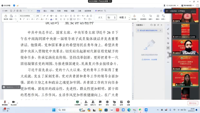Open the Invite (邀请) icon in meeting bar
Viewport: 200px width, 113px height.
point(86,102)
